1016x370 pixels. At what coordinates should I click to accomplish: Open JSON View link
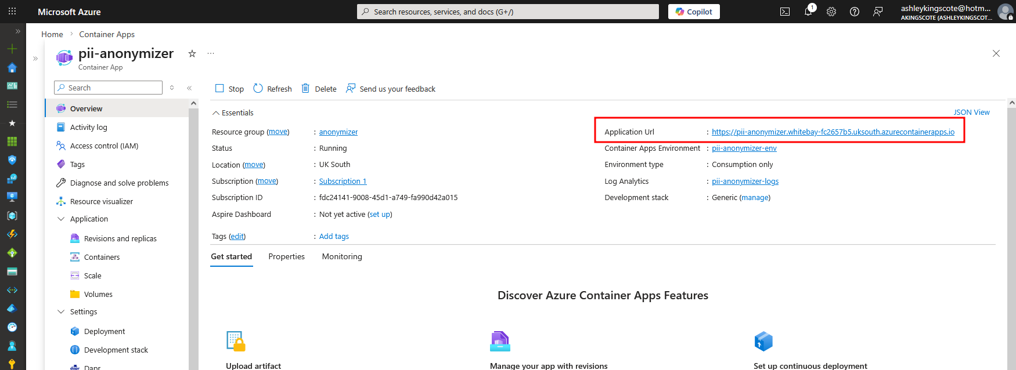(971, 113)
